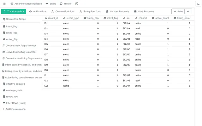Click Add transformation
The width and height of the screenshot is (202, 126).
tap(14, 109)
